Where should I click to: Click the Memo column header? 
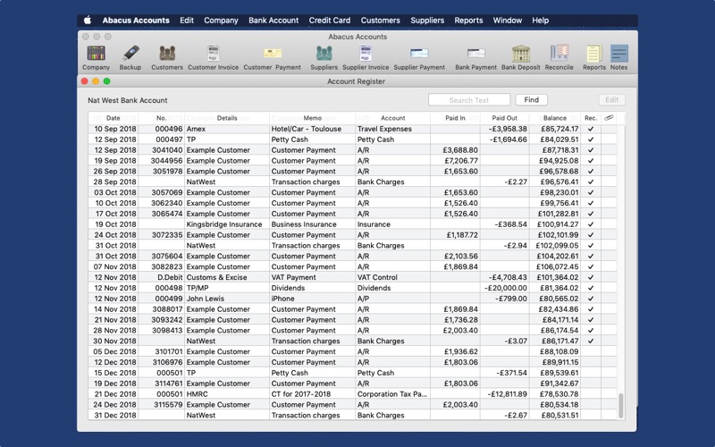click(312, 118)
